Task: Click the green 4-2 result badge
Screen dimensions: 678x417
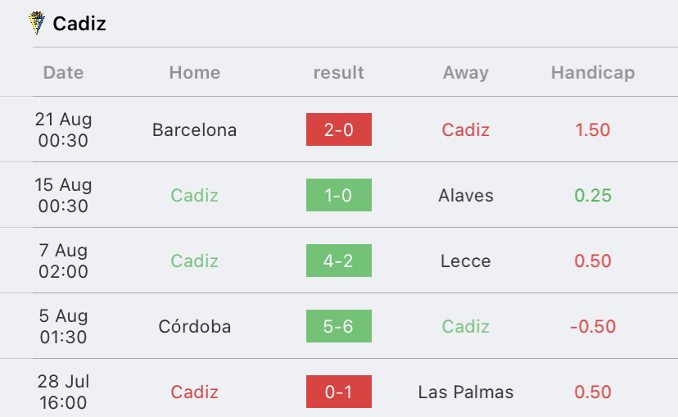Action: 339,261
